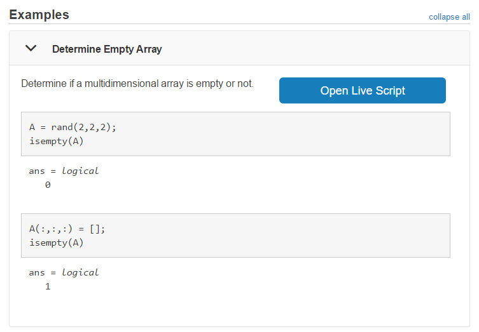
Task: Click the multidimensional array description sentence
Action: (137, 84)
